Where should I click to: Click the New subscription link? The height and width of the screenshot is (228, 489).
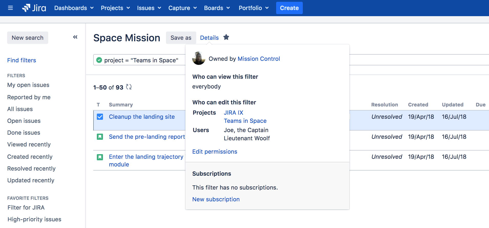click(x=216, y=199)
